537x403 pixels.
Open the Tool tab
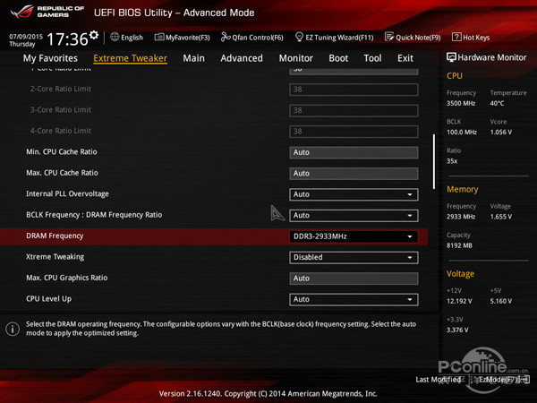tap(372, 58)
